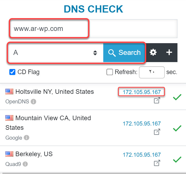Click the domain input www.ar-wp.com
The image size is (186, 174).
click(93, 29)
